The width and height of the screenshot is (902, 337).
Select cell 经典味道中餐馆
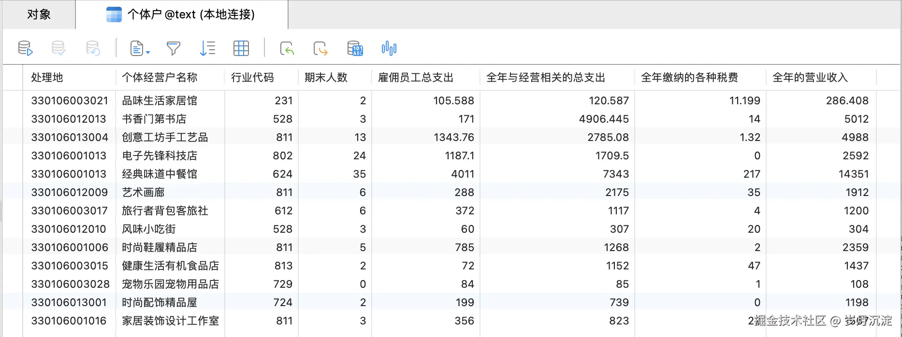(x=160, y=174)
